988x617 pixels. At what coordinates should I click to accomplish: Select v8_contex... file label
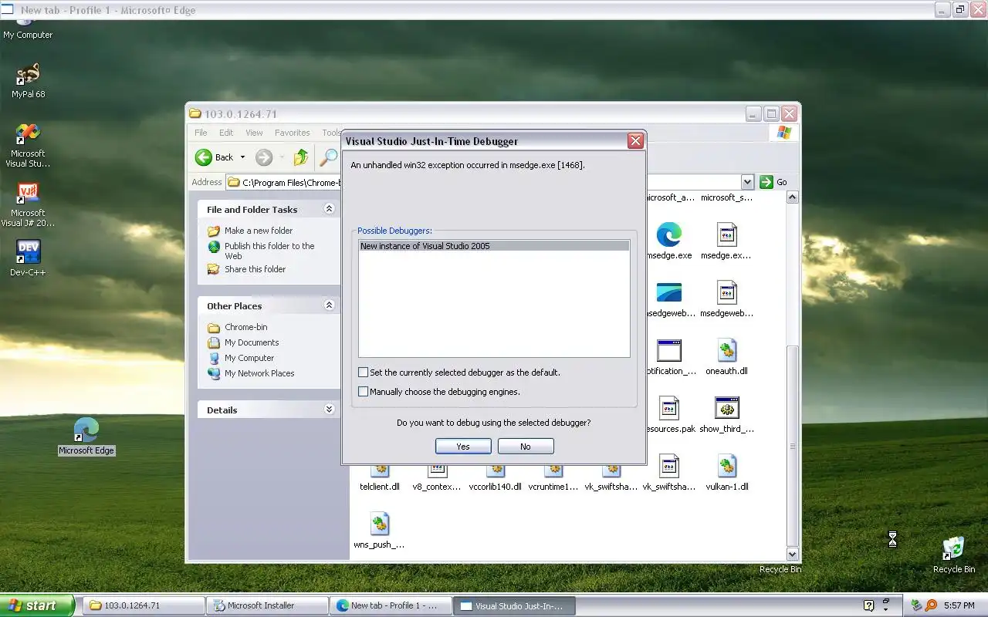click(x=437, y=487)
